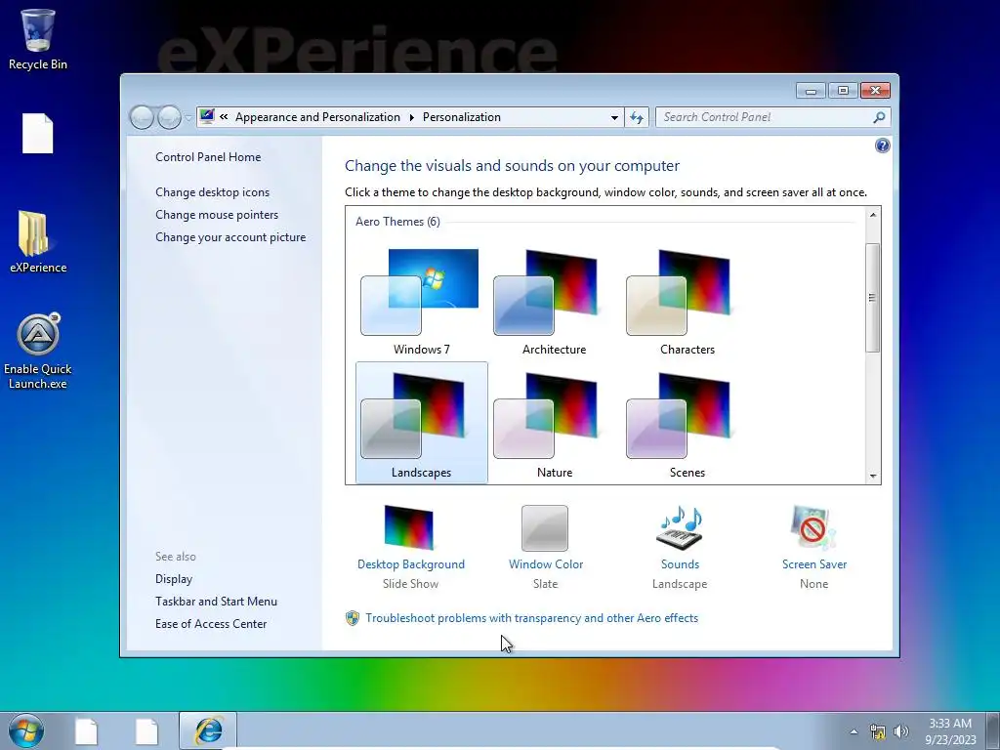The width and height of the screenshot is (1000, 750).
Task: Minimize the Personalization window
Action: coord(811,91)
